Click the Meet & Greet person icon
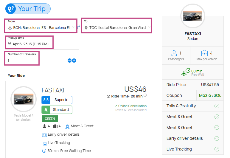This screenshot has width=230, height=158. (67, 126)
